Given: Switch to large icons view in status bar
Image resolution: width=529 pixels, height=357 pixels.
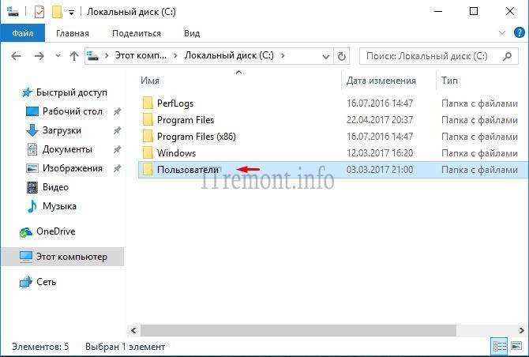Looking at the screenshot, I should pos(516,347).
